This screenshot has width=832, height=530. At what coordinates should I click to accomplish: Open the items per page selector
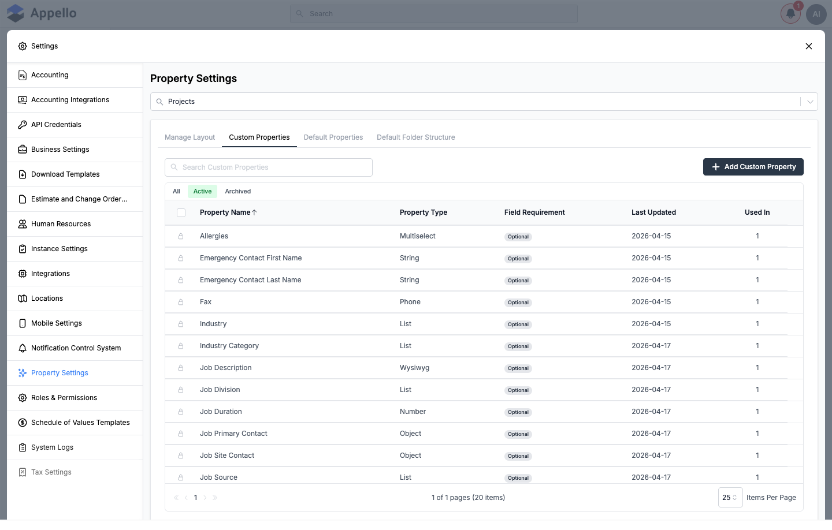click(x=730, y=498)
